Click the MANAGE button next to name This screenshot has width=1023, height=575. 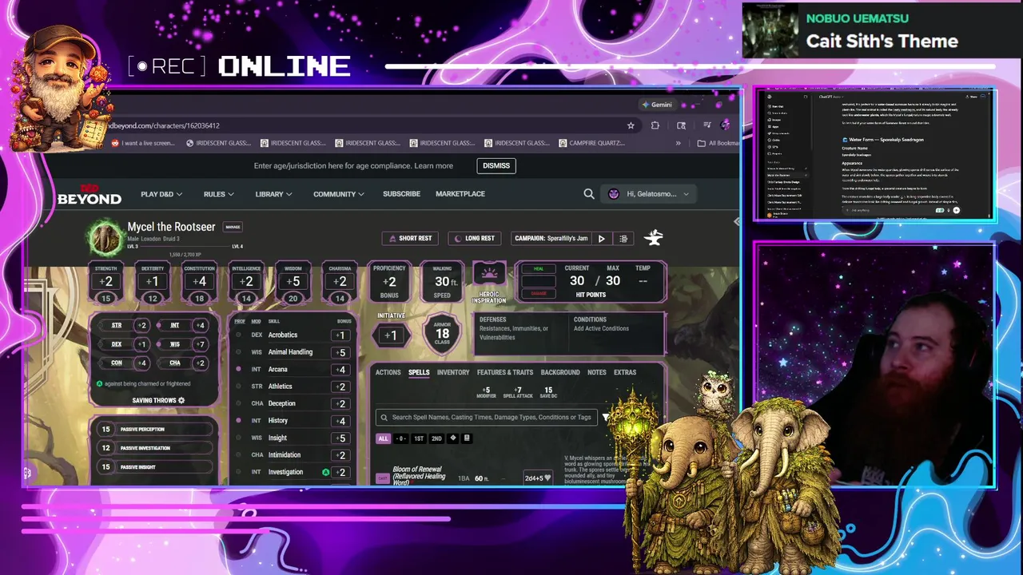pos(233,227)
